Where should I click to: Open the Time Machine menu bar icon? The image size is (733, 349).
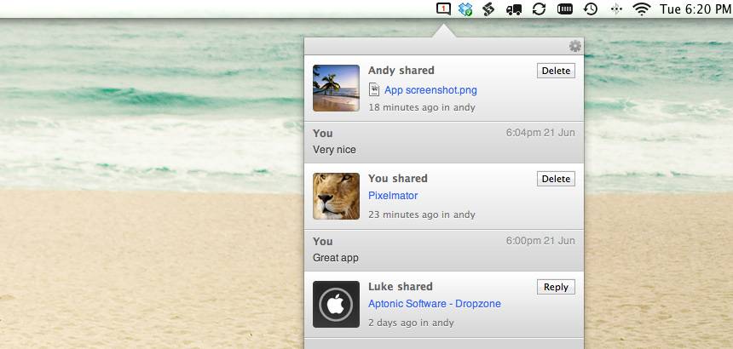[591, 9]
